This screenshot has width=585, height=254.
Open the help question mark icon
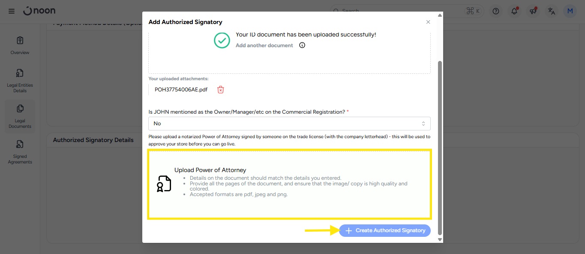coord(496,11)
